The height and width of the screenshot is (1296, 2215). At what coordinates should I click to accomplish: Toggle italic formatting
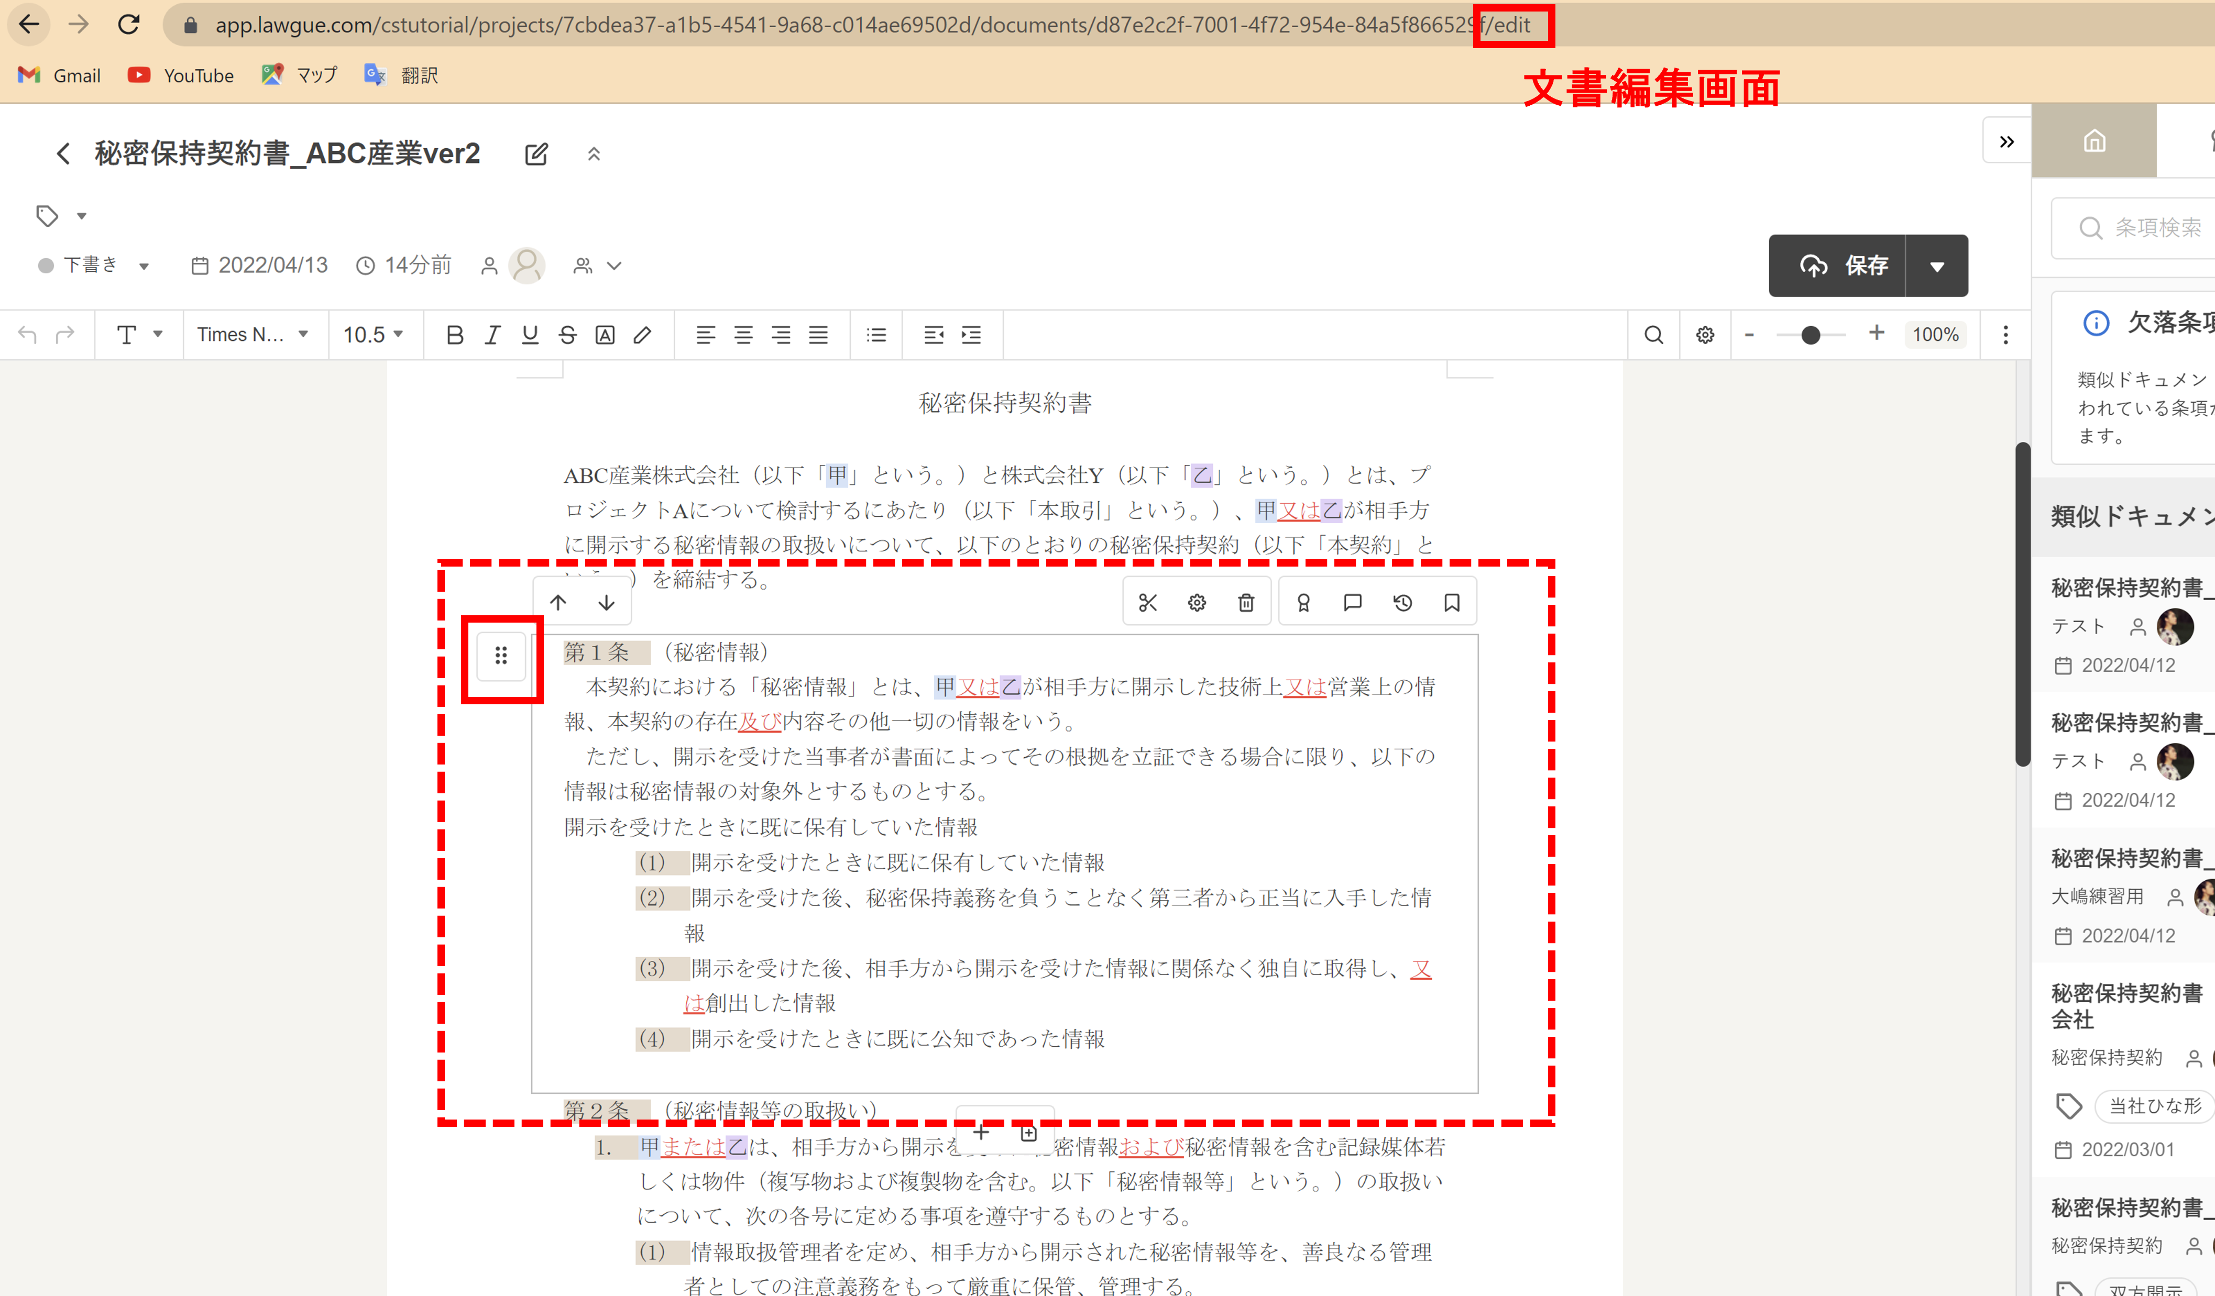point(492,335)
